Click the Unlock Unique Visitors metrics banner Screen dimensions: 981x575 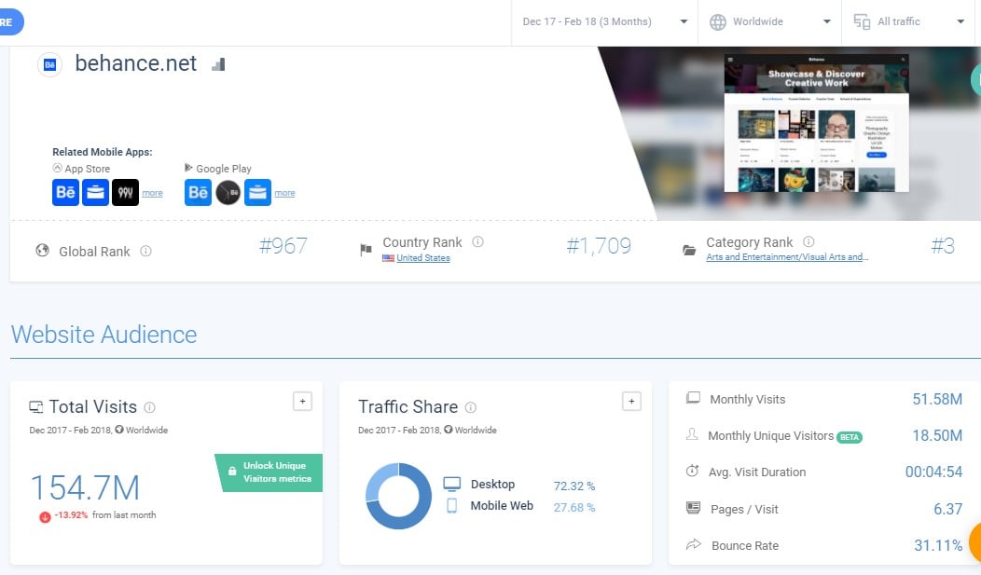tap(269, 472)
